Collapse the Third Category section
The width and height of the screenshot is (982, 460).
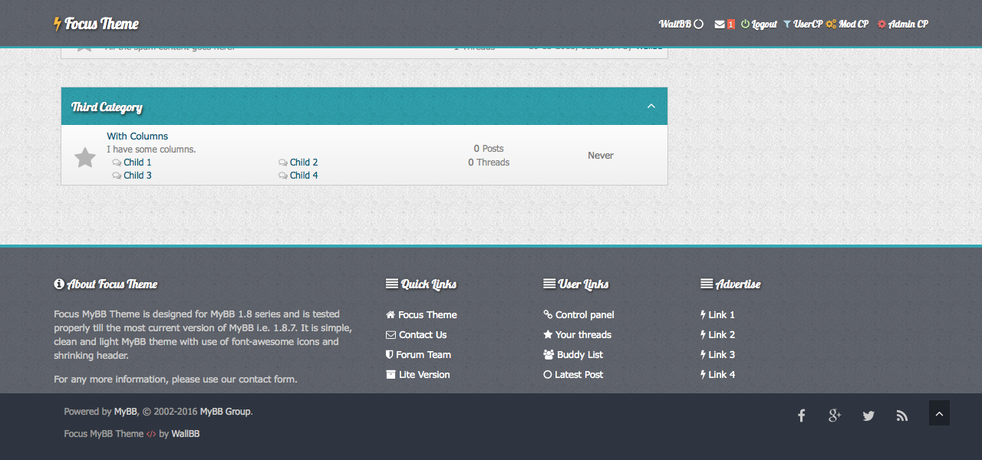click(x=651, y=107)
